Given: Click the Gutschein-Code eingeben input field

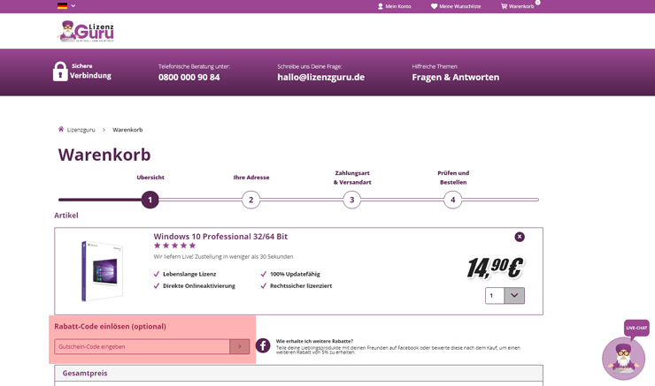Looking at the screenshot, I should coord(142,346).
